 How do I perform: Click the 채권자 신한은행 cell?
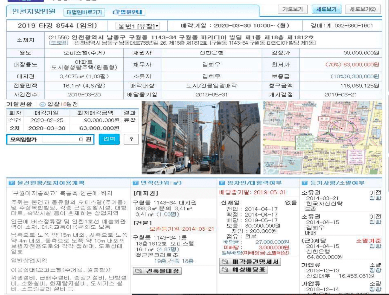pos(211,53)
